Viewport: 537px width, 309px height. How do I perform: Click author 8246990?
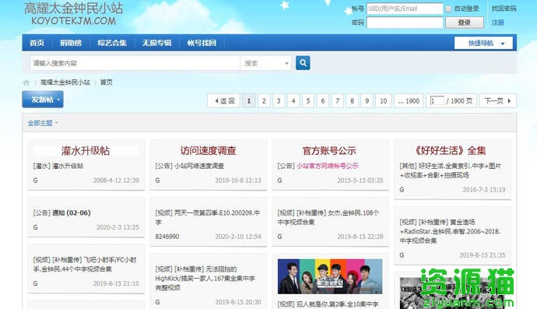pyautogui.click(x=167, y=237)
